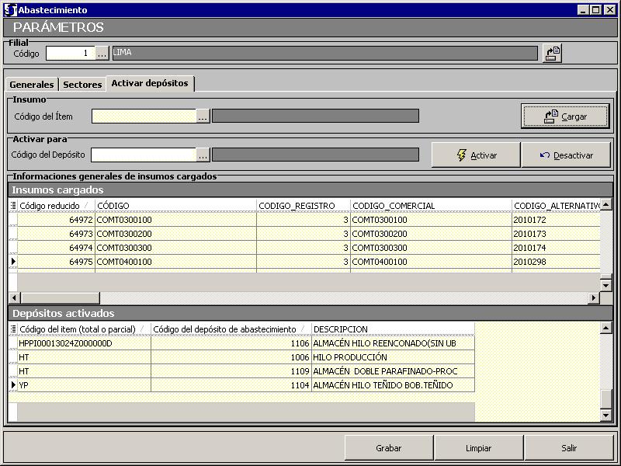Open lookup for Código del Ítem

click(x=203, y=116)
